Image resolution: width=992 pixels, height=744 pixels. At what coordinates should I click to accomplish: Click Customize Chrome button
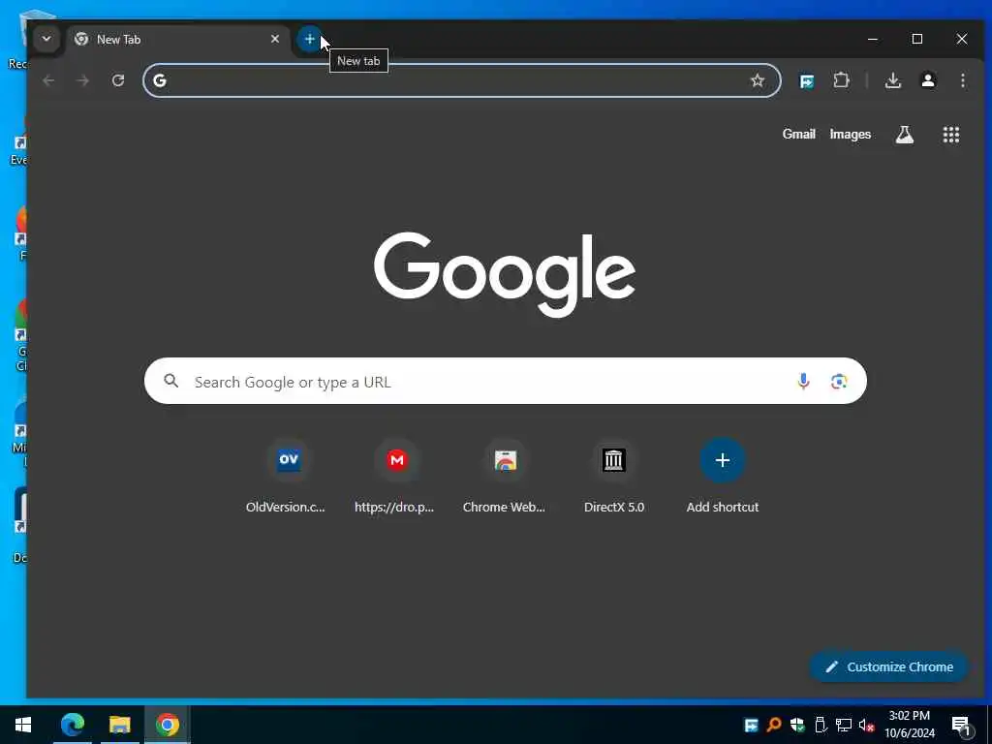point(889,666)
